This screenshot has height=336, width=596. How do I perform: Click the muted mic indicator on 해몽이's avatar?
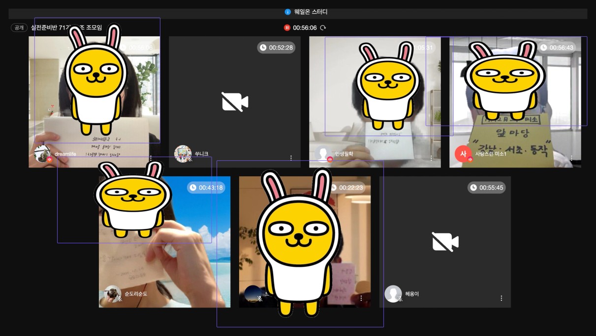click(400, 299)
